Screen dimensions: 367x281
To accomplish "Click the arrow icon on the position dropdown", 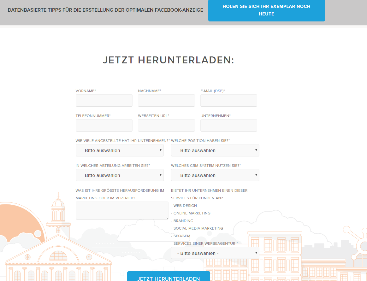I will click(x=256, y=150).
